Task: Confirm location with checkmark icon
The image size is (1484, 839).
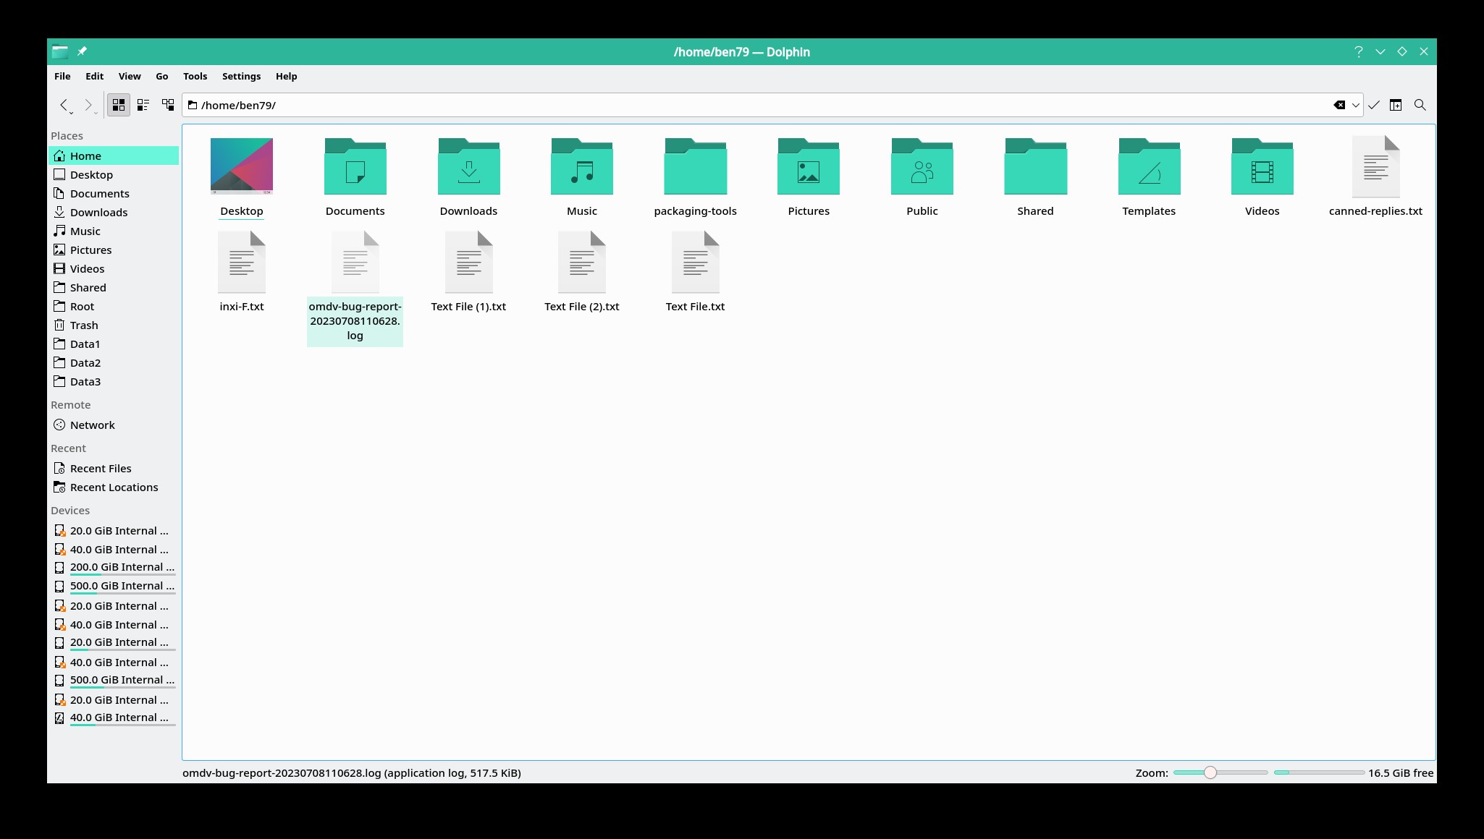Action: click(1373, 105)
